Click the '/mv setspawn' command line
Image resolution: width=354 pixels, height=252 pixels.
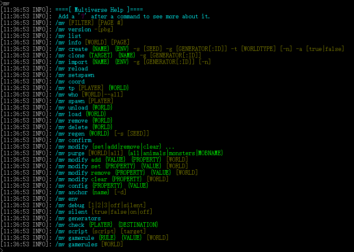click(75, 75)
